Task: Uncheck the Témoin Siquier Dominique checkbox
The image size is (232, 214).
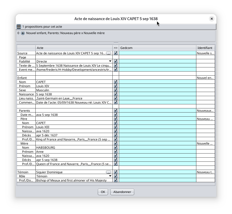Action: pyautogui.click(x=116, y=172)
